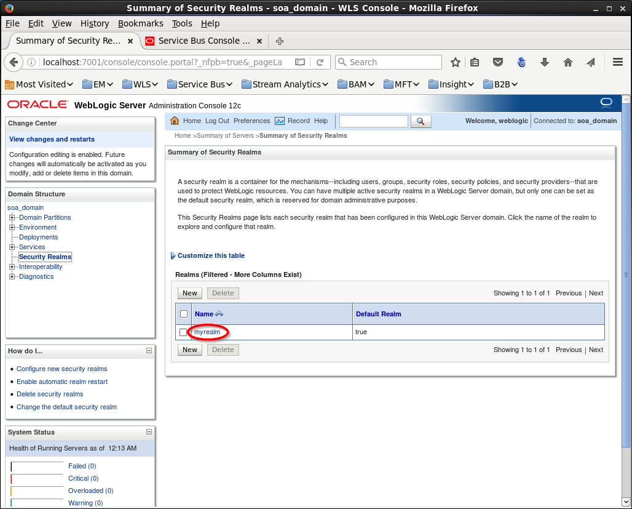Bookmark this page with the star icon
This screenshot has height=509, width=632.
tap(456, 62)
